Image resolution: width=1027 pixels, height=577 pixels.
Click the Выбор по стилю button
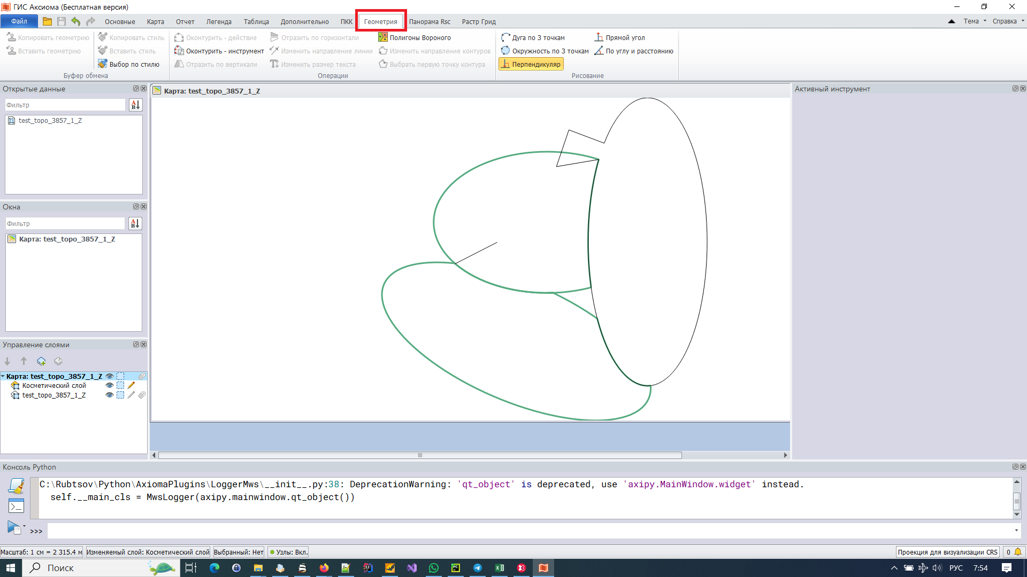tap(130, 64)
